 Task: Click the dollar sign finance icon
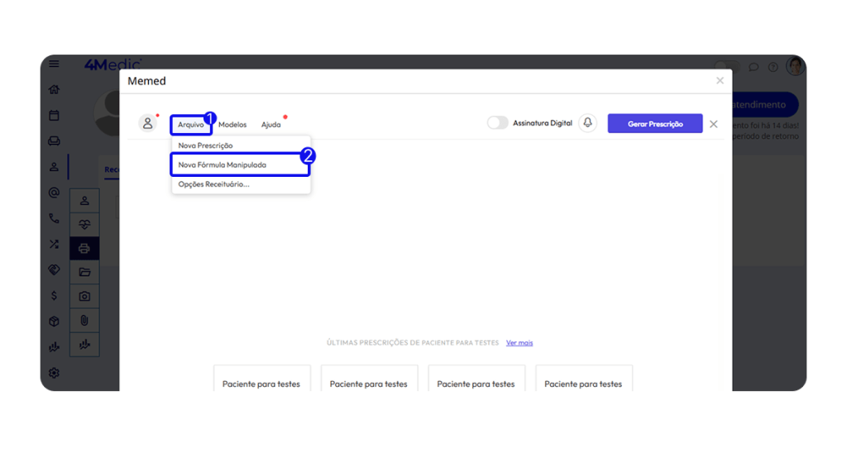[x=54, y=296]
